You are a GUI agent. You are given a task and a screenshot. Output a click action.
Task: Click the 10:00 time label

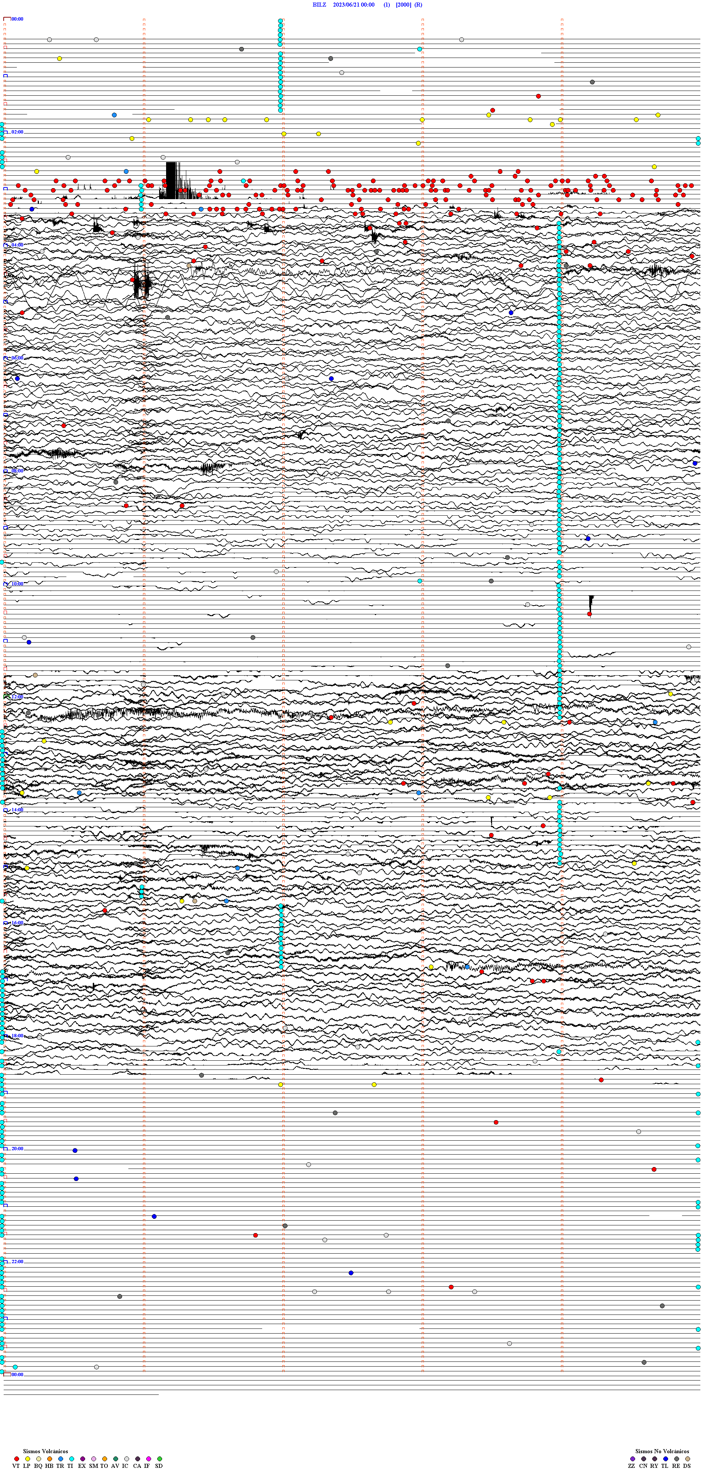pyautogui.click(x=17, y=584)
